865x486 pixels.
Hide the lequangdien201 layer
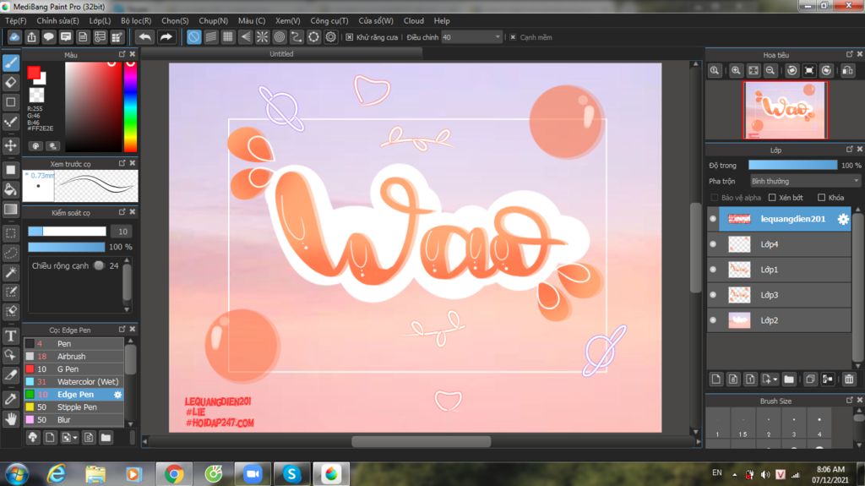(x=713, y=219)
